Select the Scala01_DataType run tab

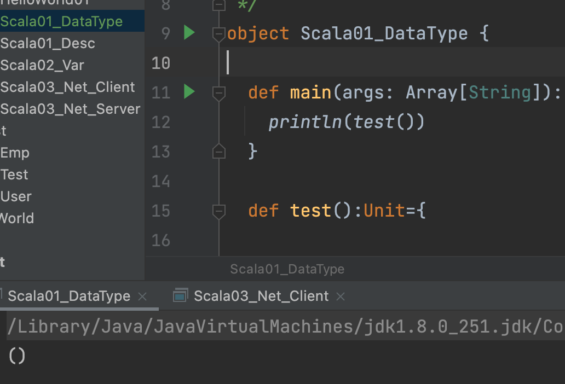point(69,296)
